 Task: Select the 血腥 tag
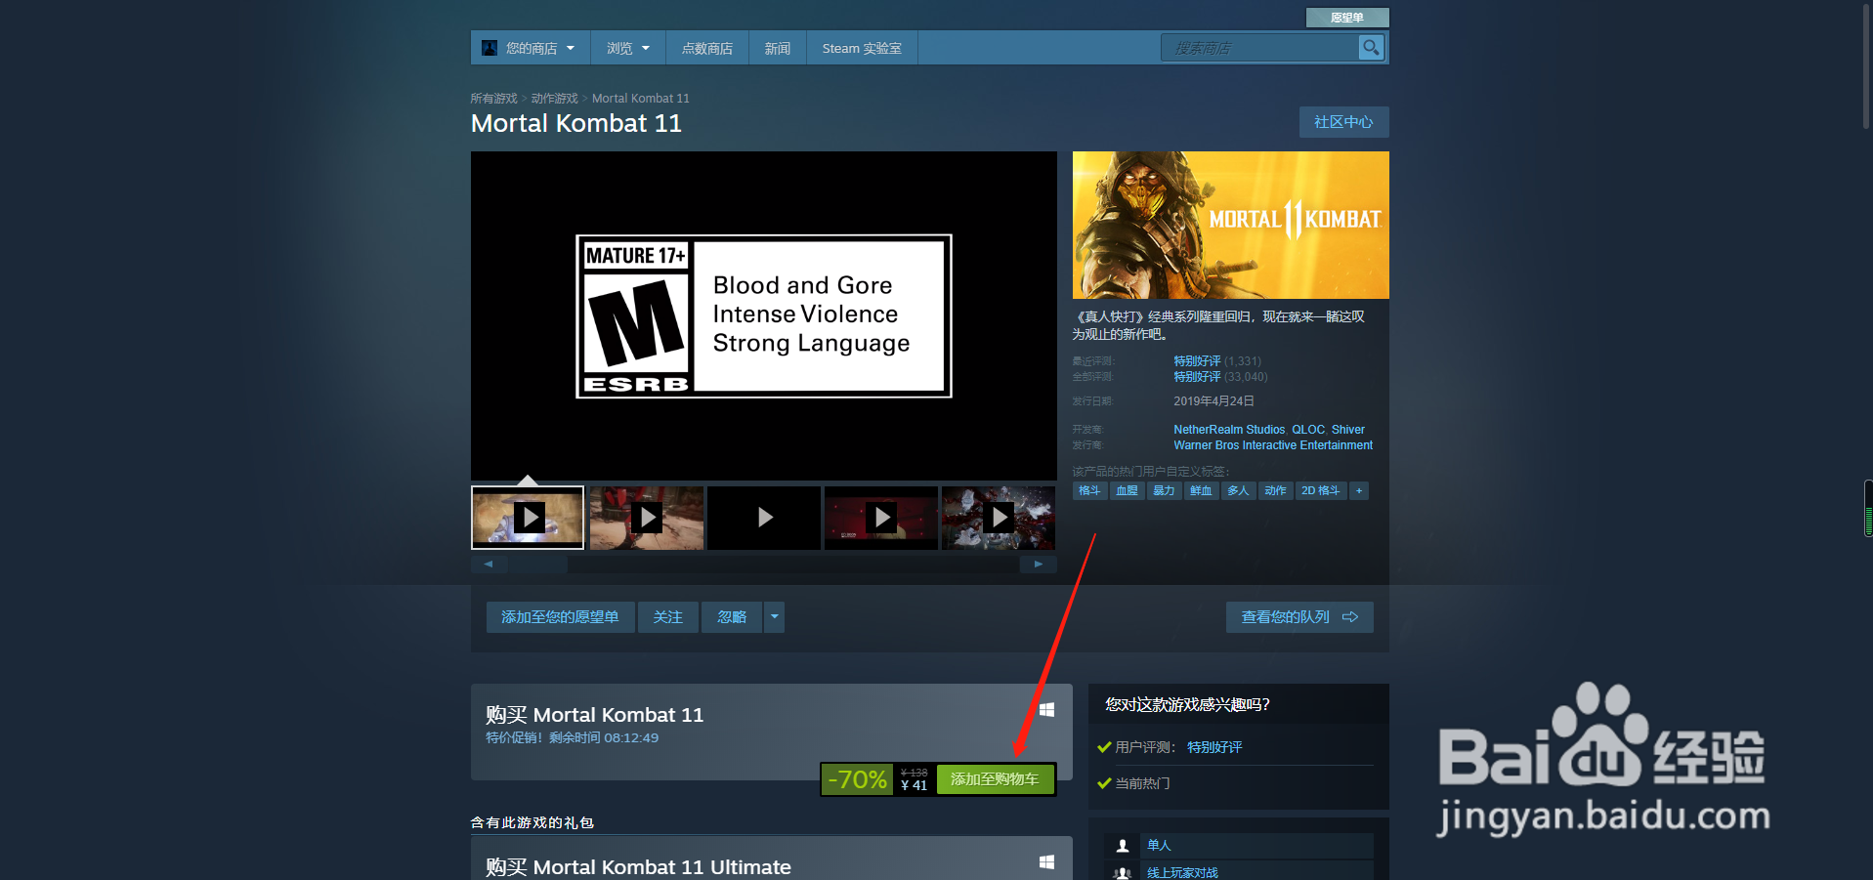pos(1127,490)
